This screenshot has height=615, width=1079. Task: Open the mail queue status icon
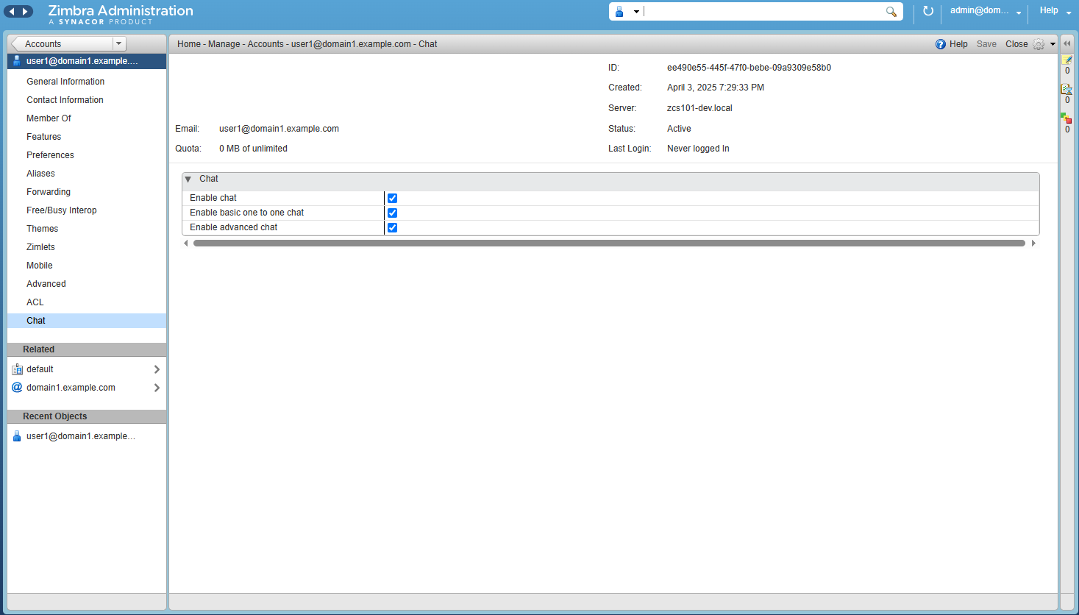click(x=1066, y=89)
